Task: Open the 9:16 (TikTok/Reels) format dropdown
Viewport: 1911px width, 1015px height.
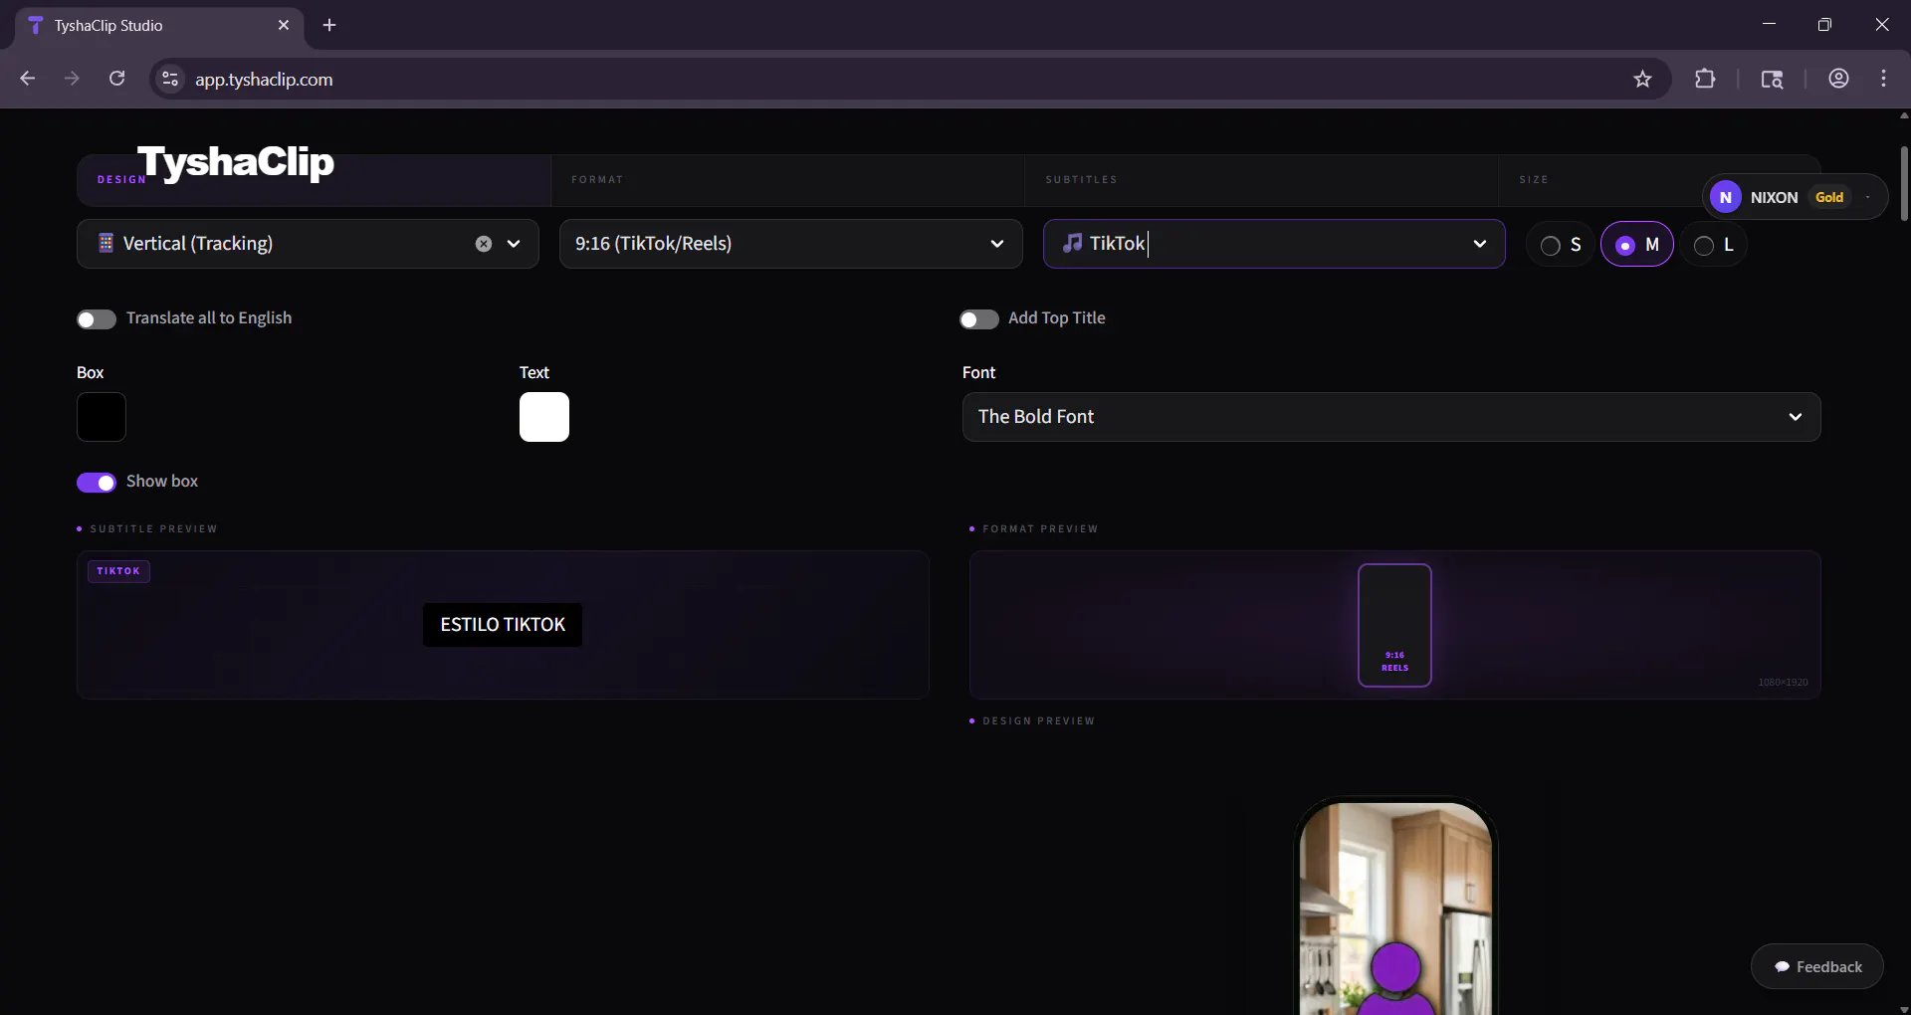Action: tap(791, 244)
